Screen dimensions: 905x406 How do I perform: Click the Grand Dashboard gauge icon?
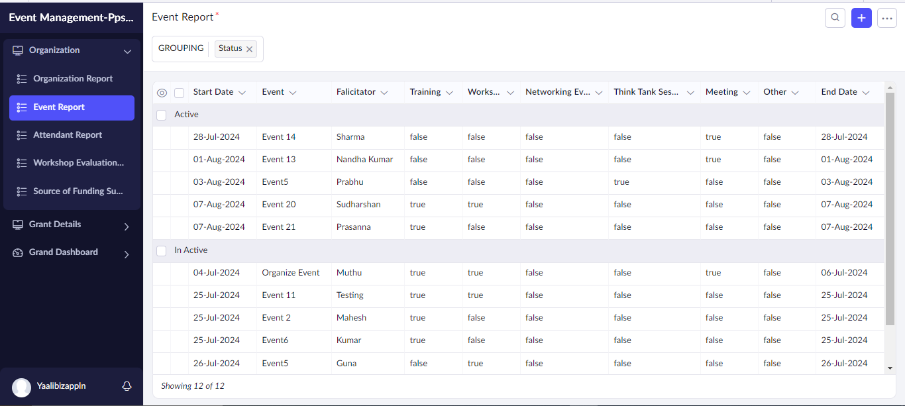[18, 252]
